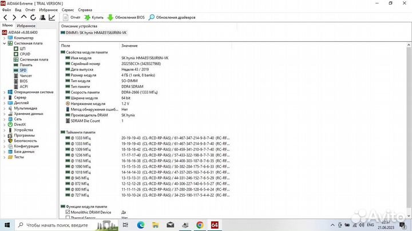Open the Файл menu
Image resolution: width=412 pixels, height=231 pixels.
(x=6, y=10)
